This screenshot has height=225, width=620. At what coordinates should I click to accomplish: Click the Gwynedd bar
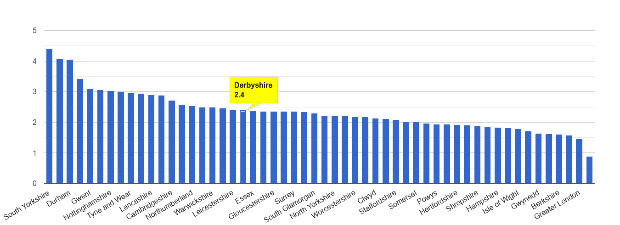click(x=538, y=158)
